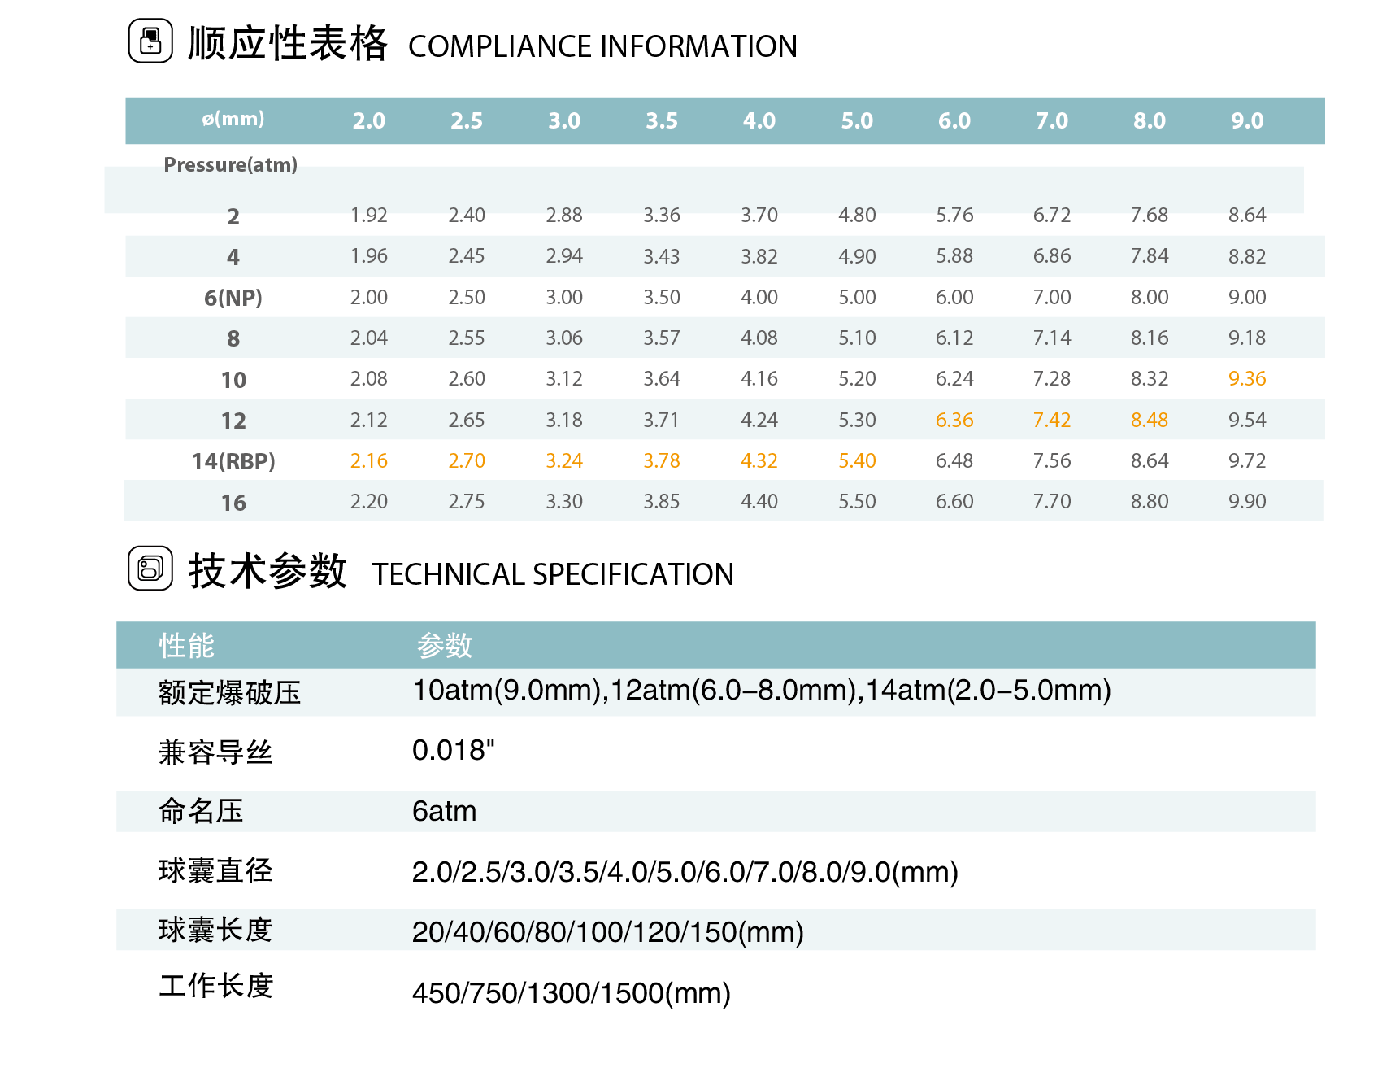The height and width of the screenshot is (1081, 1378).
Task: Click the 性能 column header
Action: (x=186, y=646)
